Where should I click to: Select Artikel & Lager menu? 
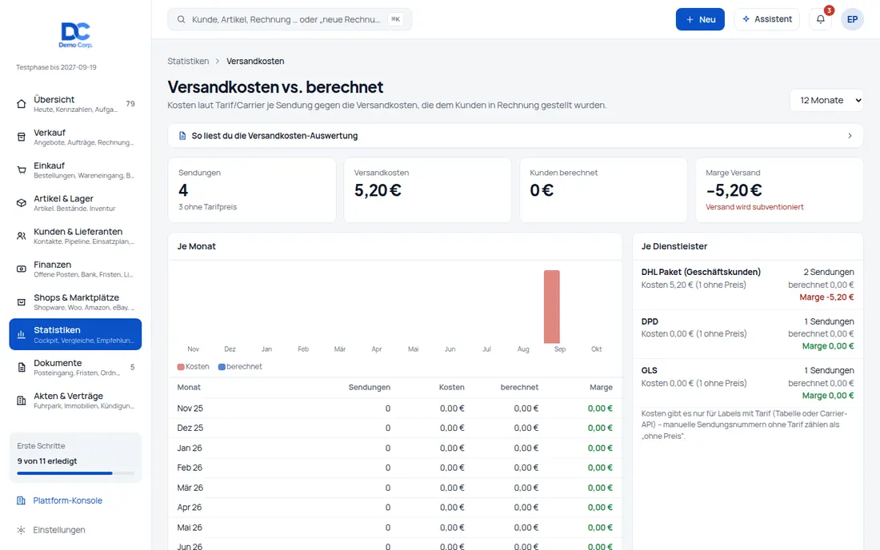[x=75, y=203]
